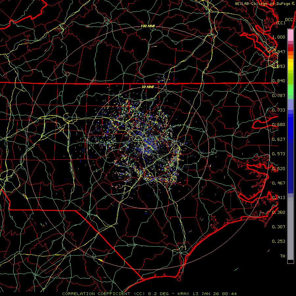Pick the dark navy segment of the color bar
Viewport: 296px width, 296px height.
(x=290, y=168)
